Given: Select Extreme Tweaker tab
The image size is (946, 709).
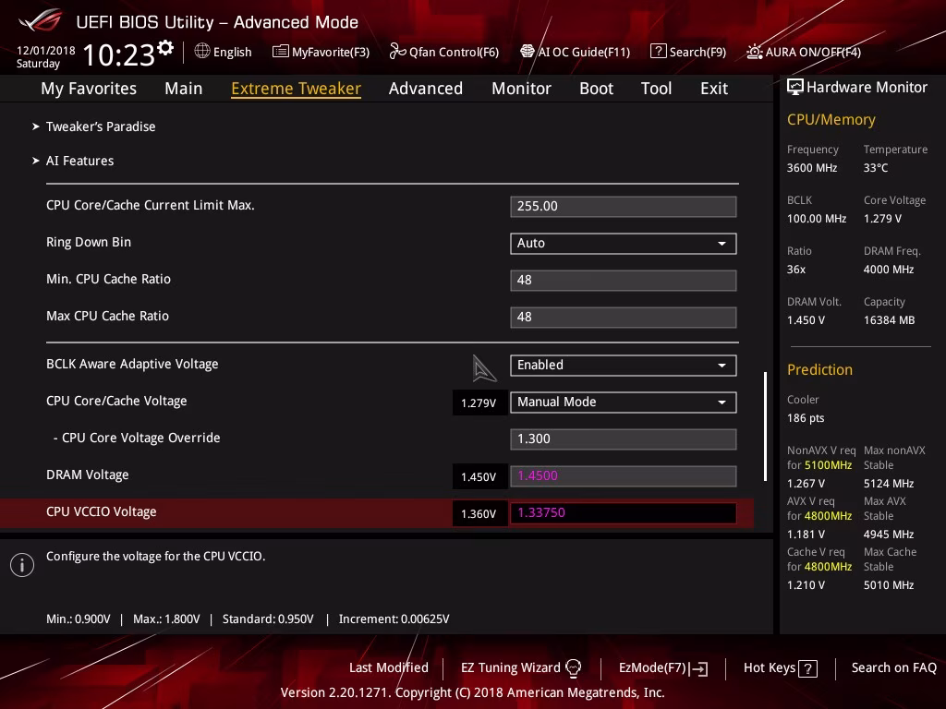Looking at the screenshot, I should point(297,89).
